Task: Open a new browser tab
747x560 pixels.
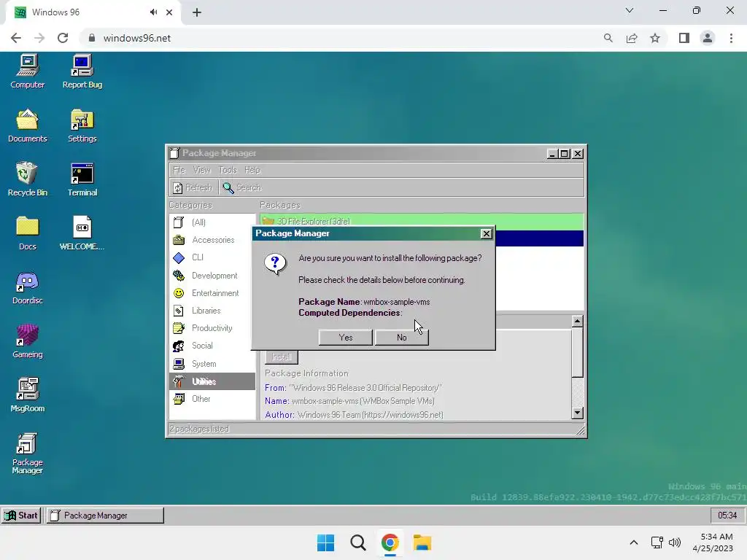Action: coord(197,12)
